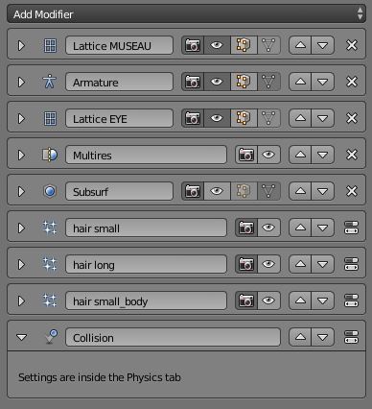The image size is (372, 409).
Task: Edit the Multires name field
Action: click(146, 155)
